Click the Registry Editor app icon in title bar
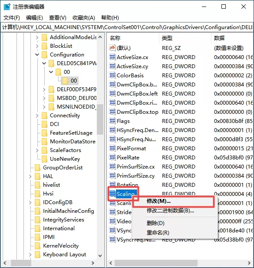 pyautogui.click(x=7, y=7)
